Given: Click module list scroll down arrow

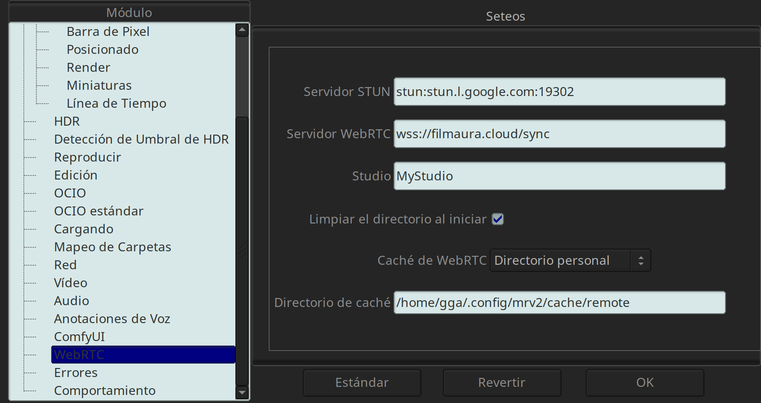Looking at the screenshot, I should [x=242, y=393].
